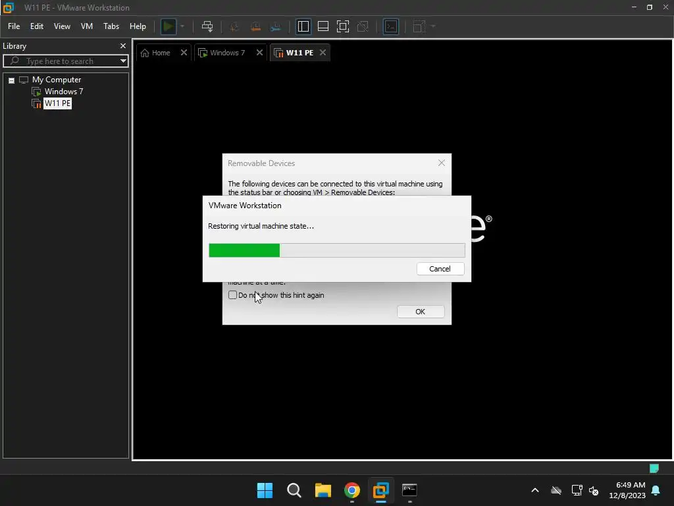This screenshot has width=674, height=506.
Task: Open the File menu
Action: coord(14,26)
